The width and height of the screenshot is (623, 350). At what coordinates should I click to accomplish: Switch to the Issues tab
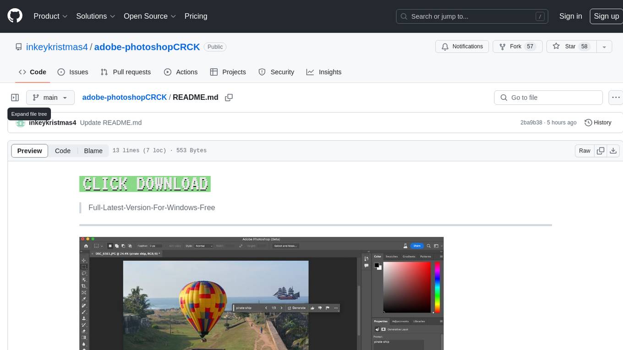click(x=73, y=72)
